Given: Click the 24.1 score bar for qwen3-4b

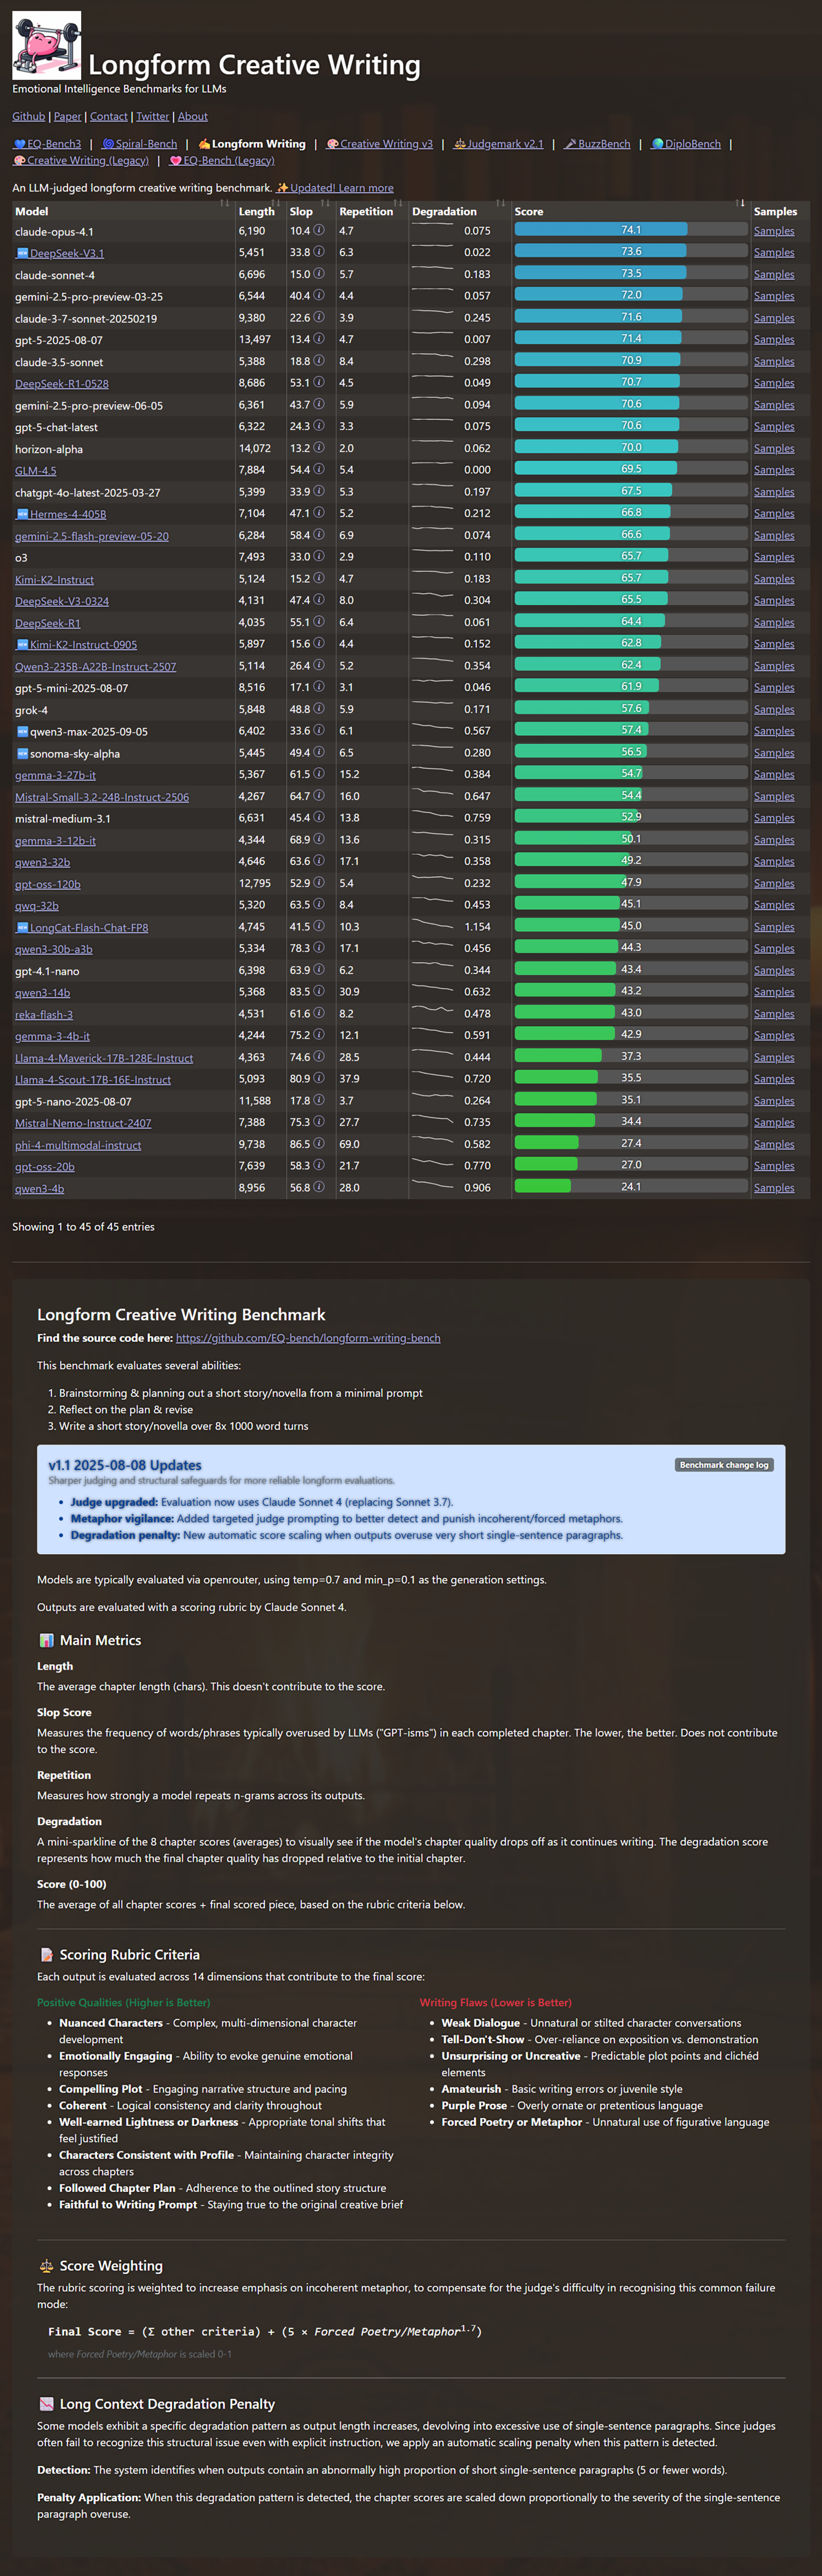Looking at the screenshot, I should click(631, 1187).
